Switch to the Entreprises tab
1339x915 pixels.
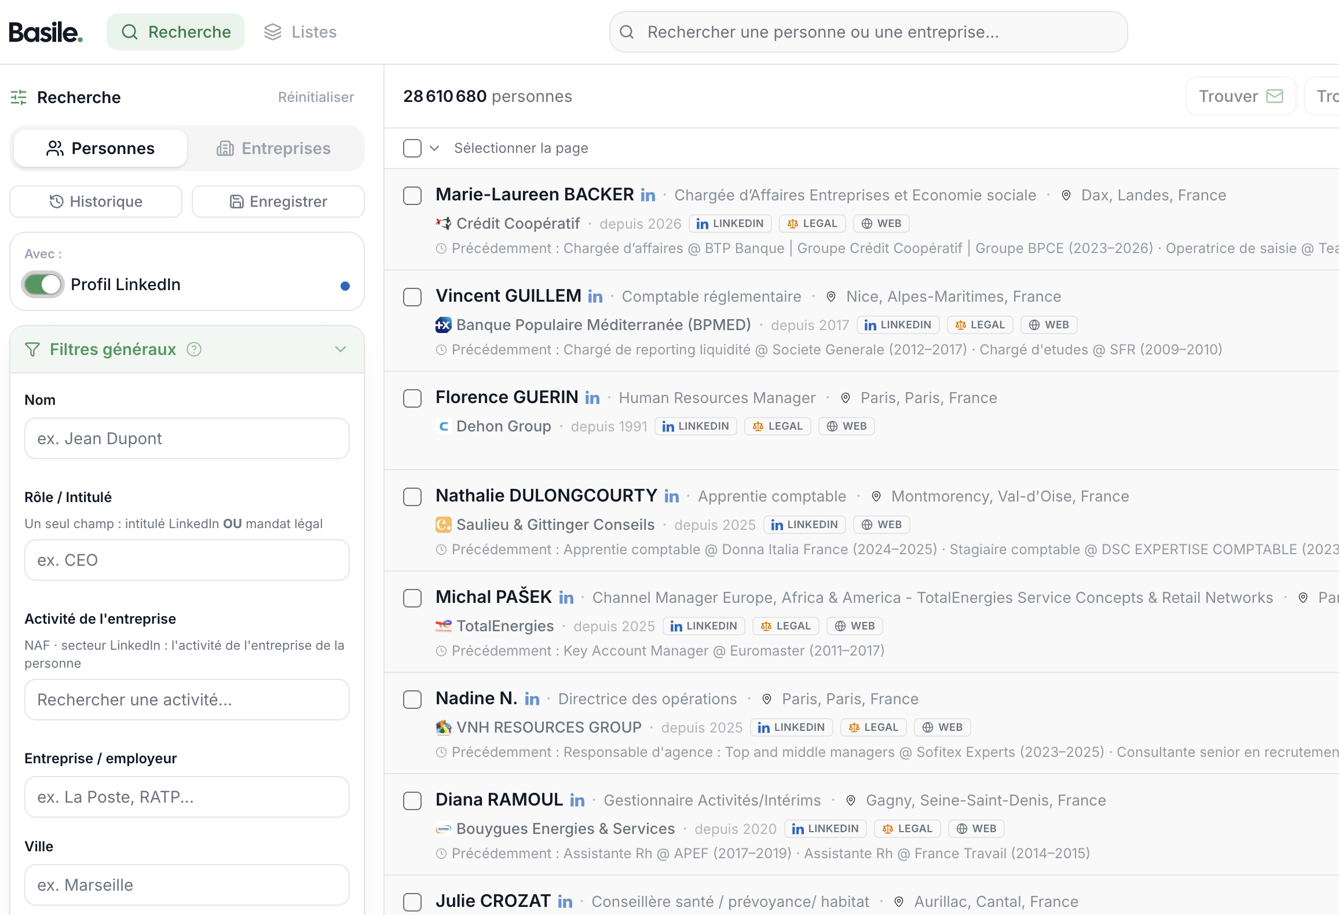coord(274,148)
